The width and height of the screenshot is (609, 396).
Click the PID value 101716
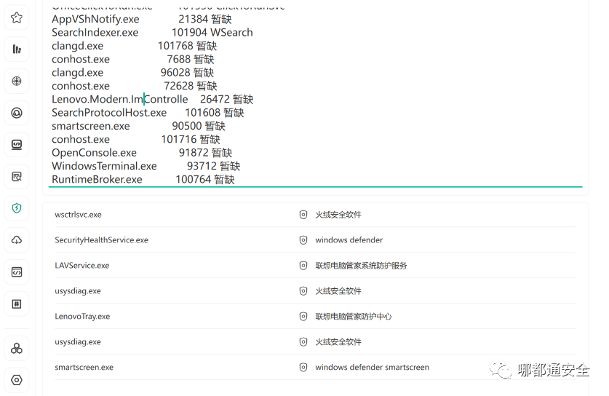coord(179,140)
